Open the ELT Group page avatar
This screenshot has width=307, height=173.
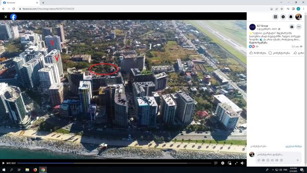(252, 27)
